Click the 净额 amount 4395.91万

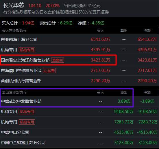[x=147, y=50]
